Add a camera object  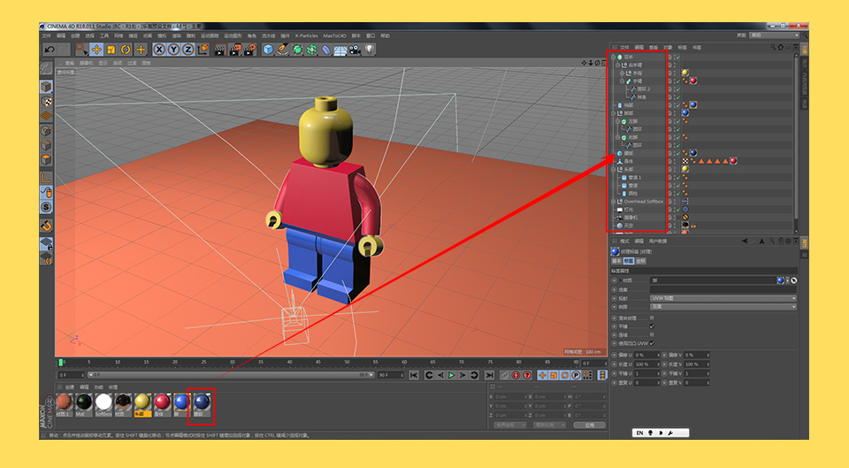click(x=355, y=50)
